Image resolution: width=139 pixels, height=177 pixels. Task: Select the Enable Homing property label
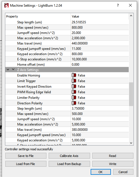pos(29,75)
